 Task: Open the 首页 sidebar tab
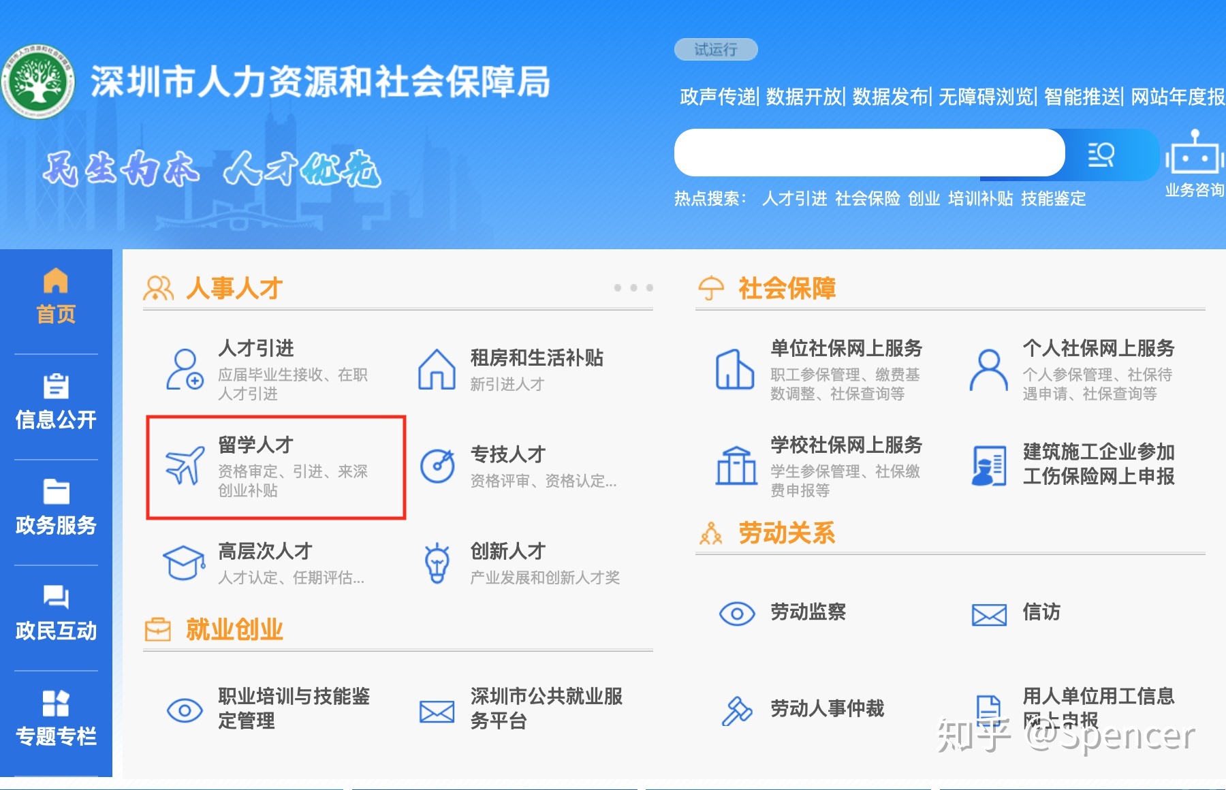tap(56, 296)
